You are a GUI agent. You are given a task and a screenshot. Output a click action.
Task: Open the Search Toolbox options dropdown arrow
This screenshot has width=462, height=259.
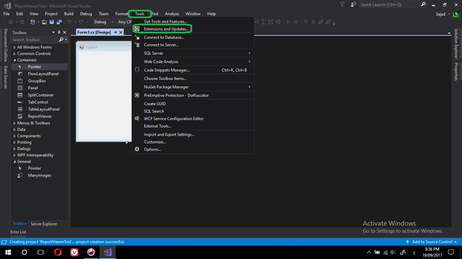point(66,40)
